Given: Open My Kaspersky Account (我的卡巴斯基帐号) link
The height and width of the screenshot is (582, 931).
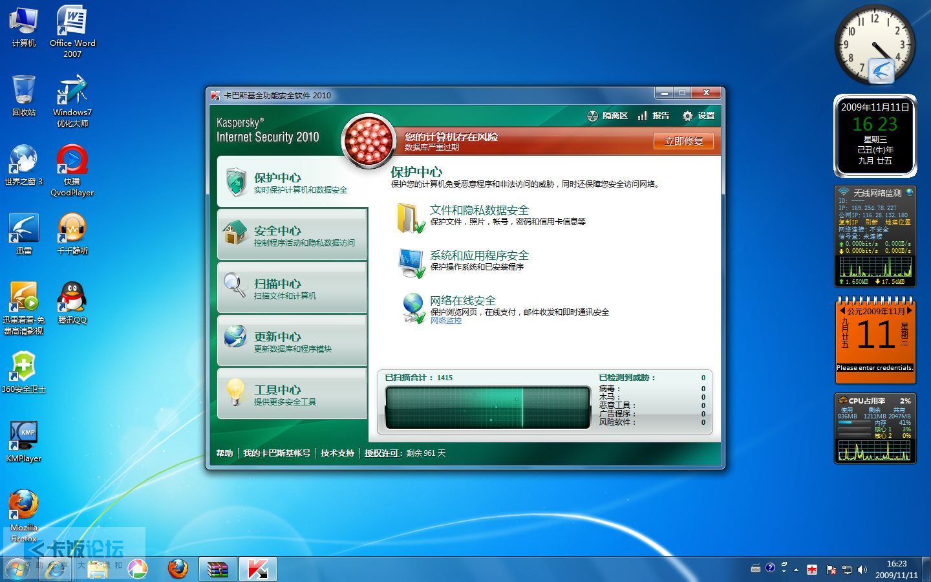Looking at the screenshot, I should [277, 453].
